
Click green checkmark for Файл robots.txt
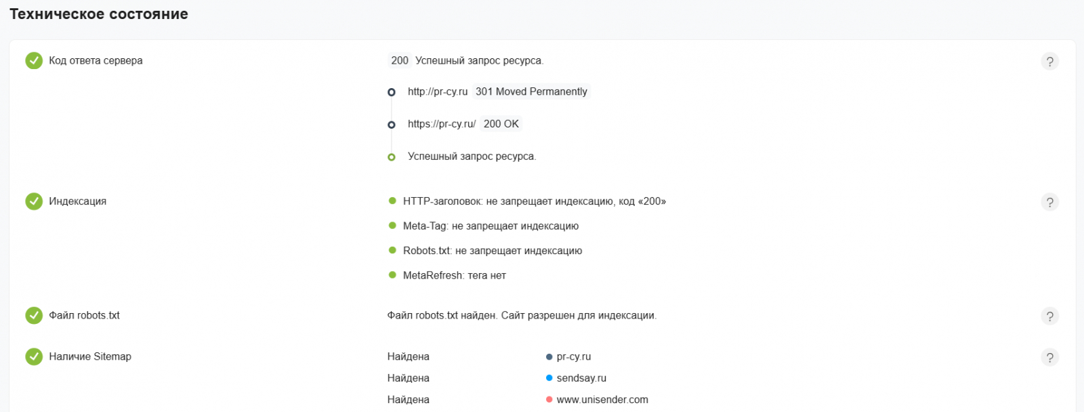(34, 315)
